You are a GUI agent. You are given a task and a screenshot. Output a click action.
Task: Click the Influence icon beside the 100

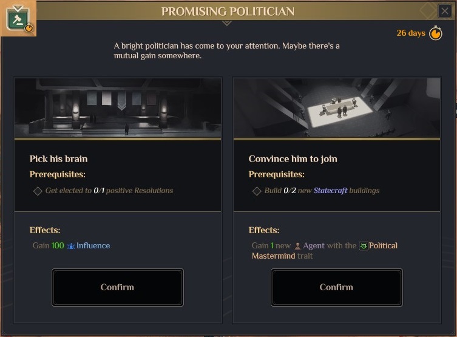click(71, 246)
